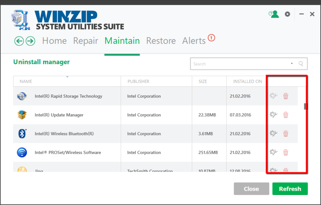Click the forward arrow navigation icon
This screenshot has height=205, width=321.
click(x=30, y=41)
